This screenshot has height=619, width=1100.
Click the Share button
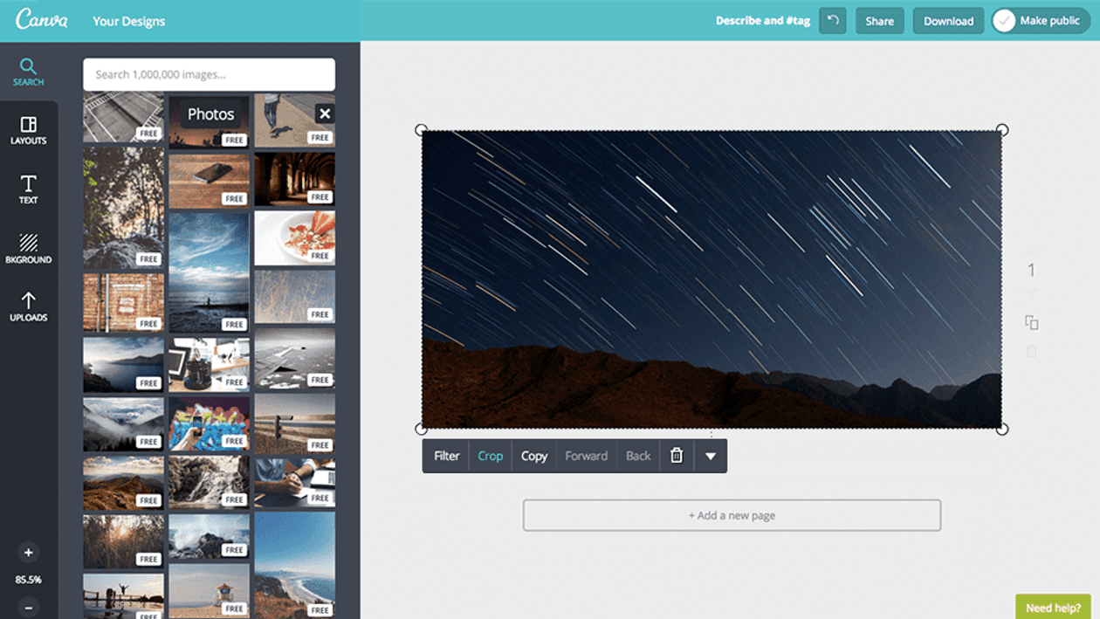[879, 21]
